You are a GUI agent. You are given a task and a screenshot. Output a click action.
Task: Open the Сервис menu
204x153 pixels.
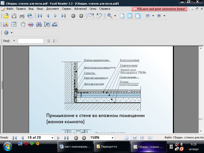click(x=67, y=9)
